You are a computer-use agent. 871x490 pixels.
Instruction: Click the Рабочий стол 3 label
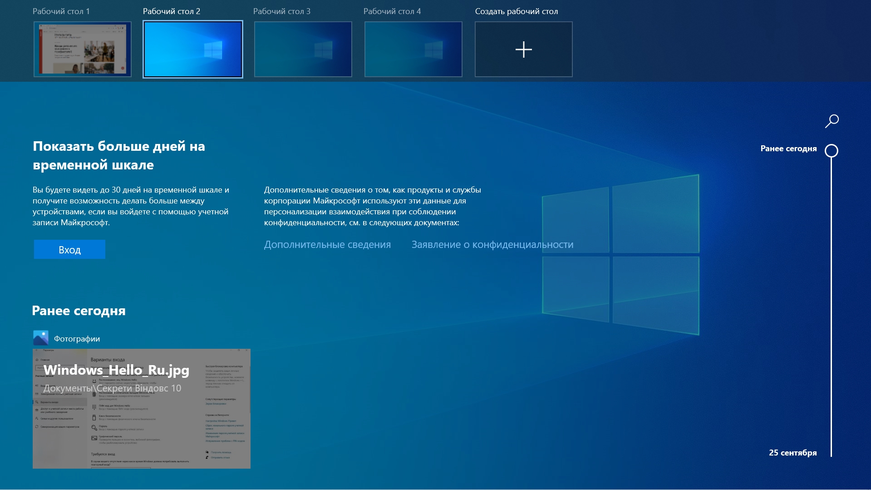pyautogui.click(x=282, y=11)
